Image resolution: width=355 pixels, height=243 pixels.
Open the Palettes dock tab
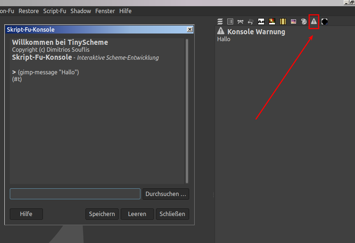304,21
